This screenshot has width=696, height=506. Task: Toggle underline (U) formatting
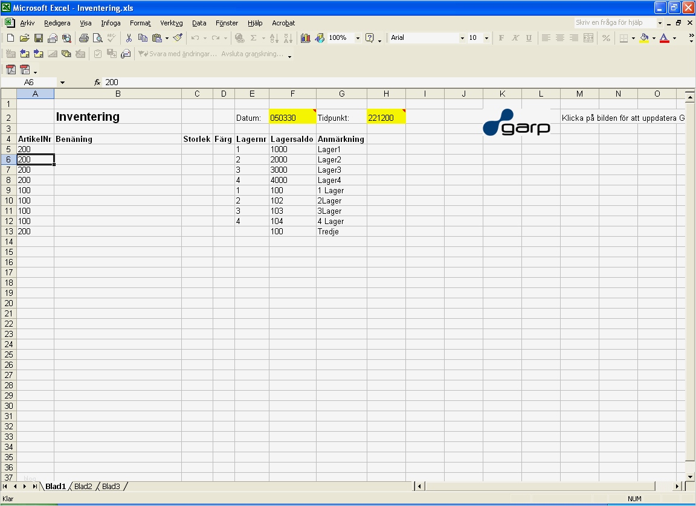pos(529,38)
